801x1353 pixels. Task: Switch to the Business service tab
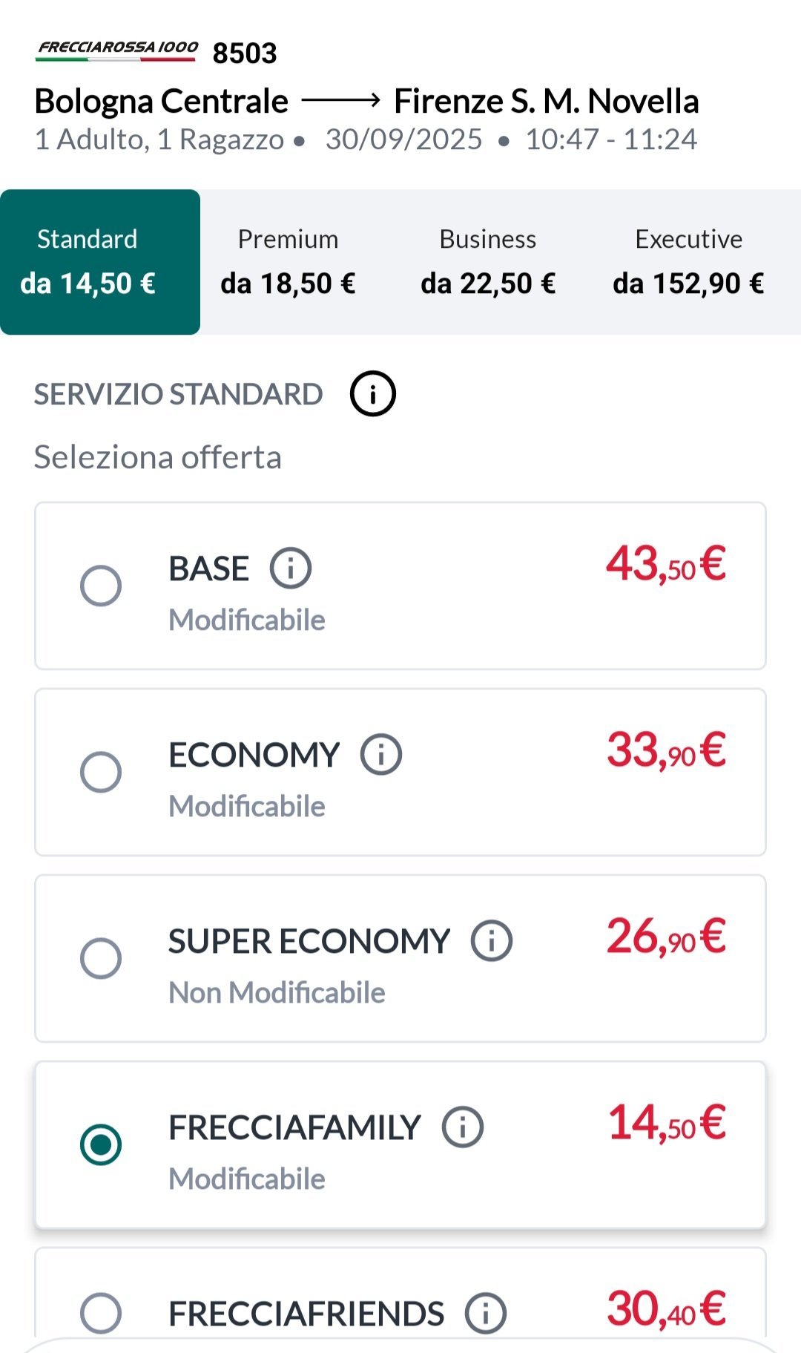(488, 262)
